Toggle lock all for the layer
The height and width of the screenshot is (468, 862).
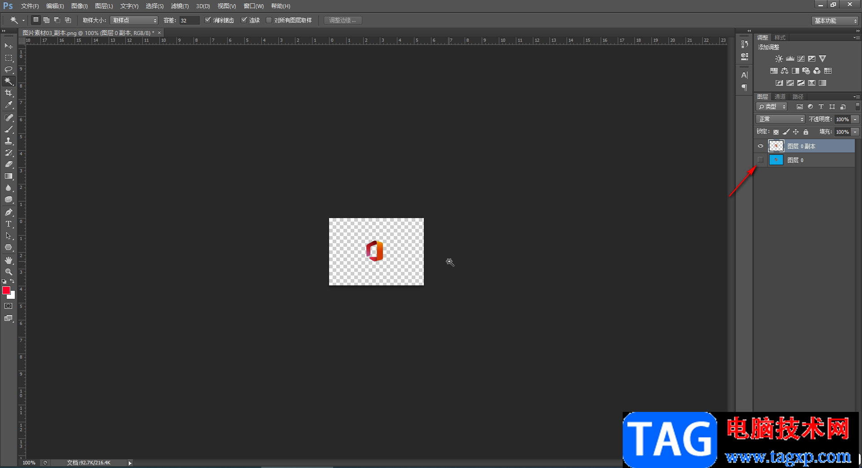(806, 132)
